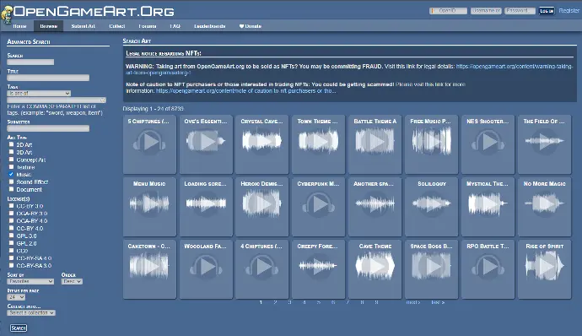Play the Battle Theme A waveform preview
582x336 pixels.
pos(375,141)
